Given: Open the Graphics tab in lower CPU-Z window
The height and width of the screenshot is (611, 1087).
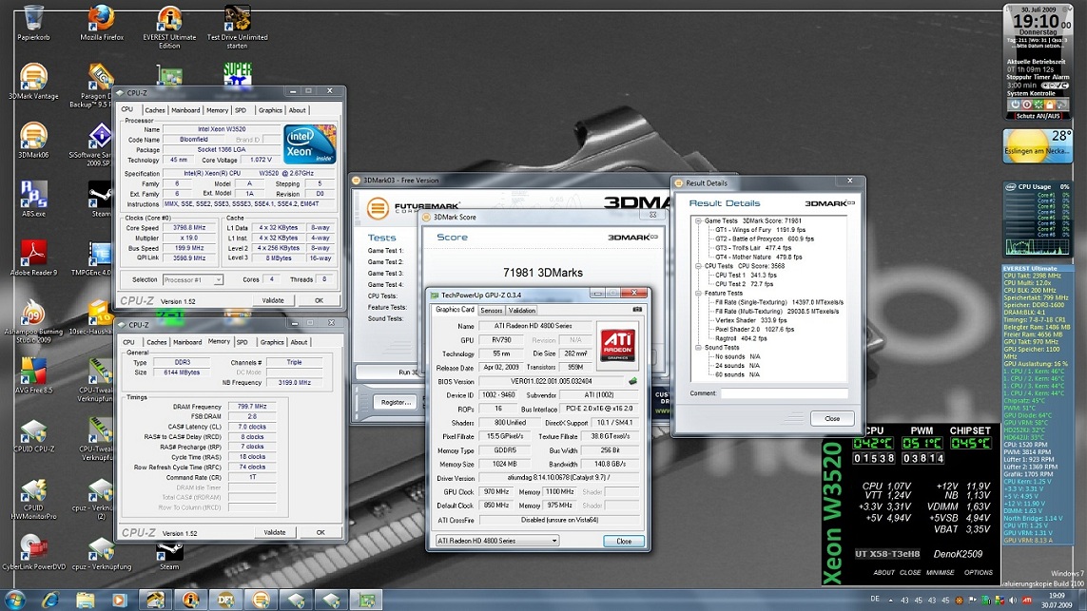Looking at the screenshot, I should pyautogui.click(x=272, y=342).
